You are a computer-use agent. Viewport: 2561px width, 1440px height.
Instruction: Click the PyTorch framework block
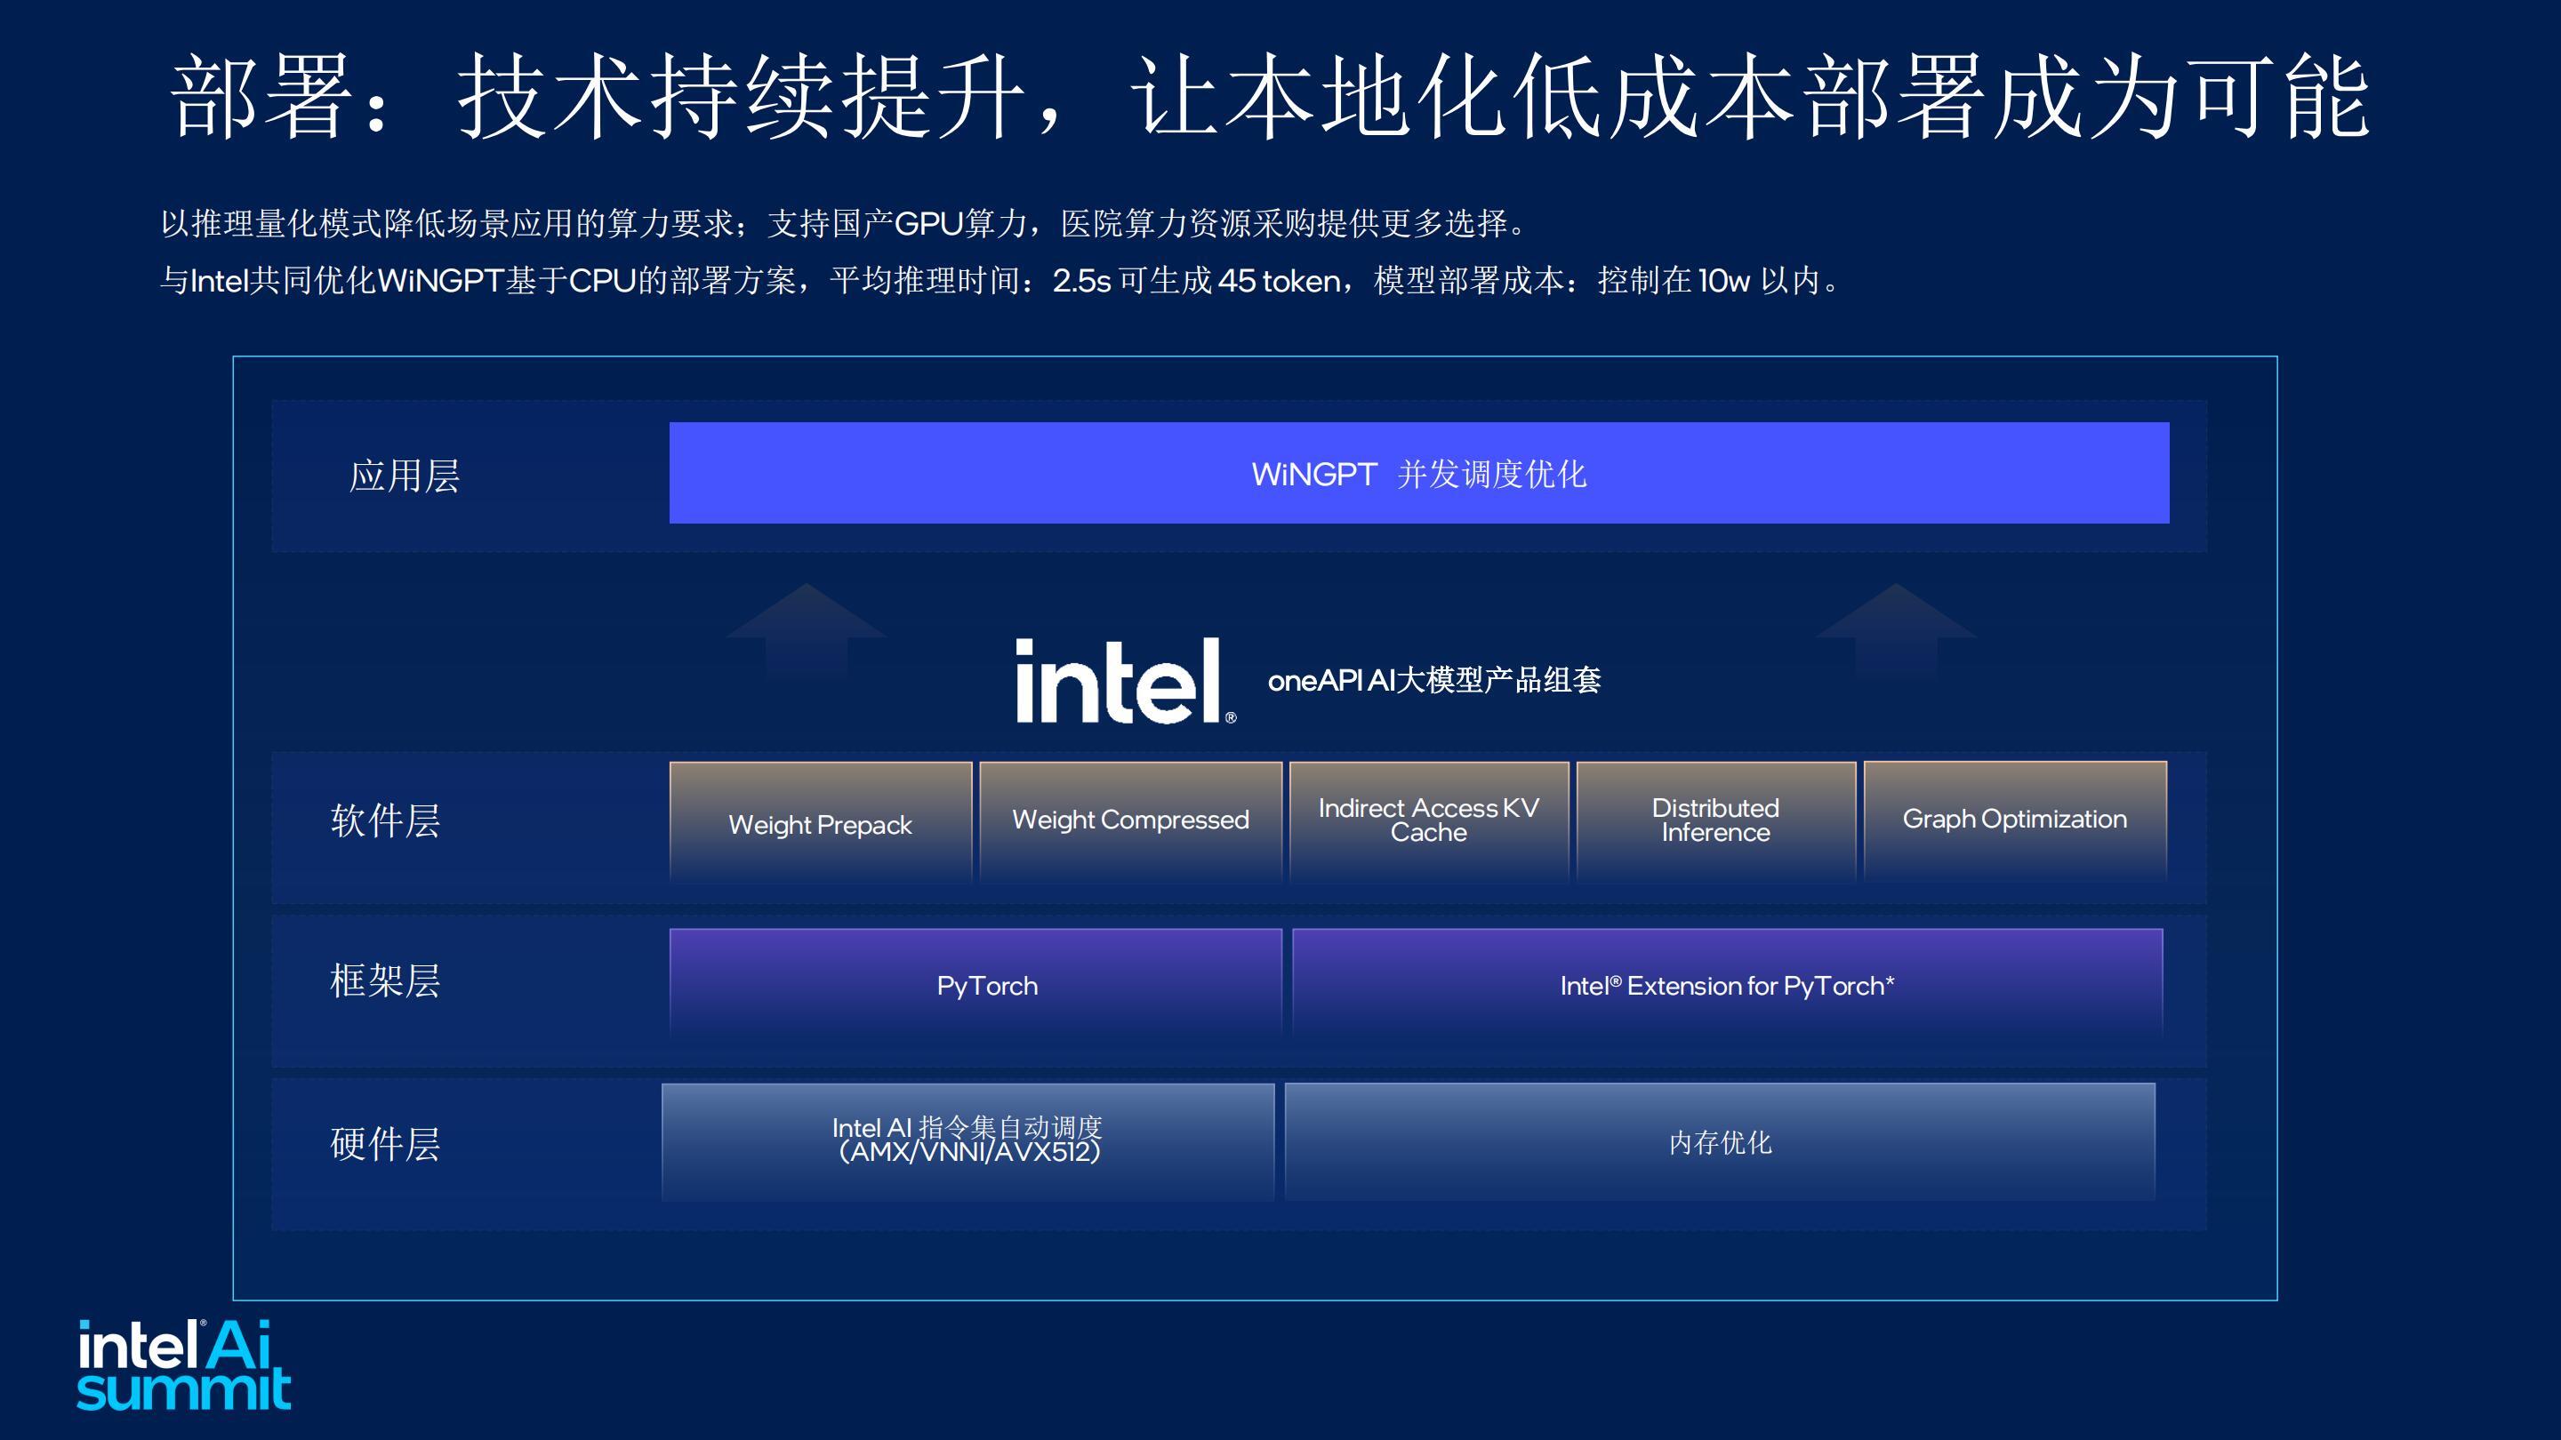[x=975, y=985]
